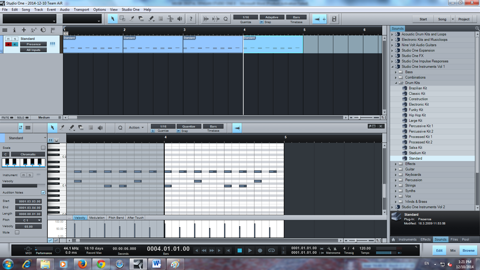Open Firefox from the Windows taskbar
Viewport: 480px width, 270px height.
(x=82, y=264)
